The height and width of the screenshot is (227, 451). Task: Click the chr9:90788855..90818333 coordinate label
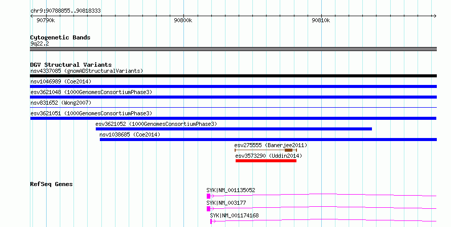(65, 11)
